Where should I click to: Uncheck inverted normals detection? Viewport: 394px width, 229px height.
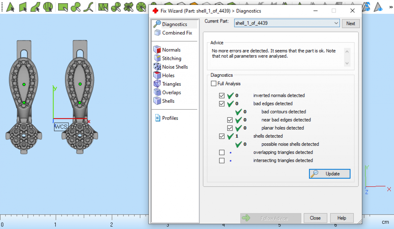click(222, 96)
